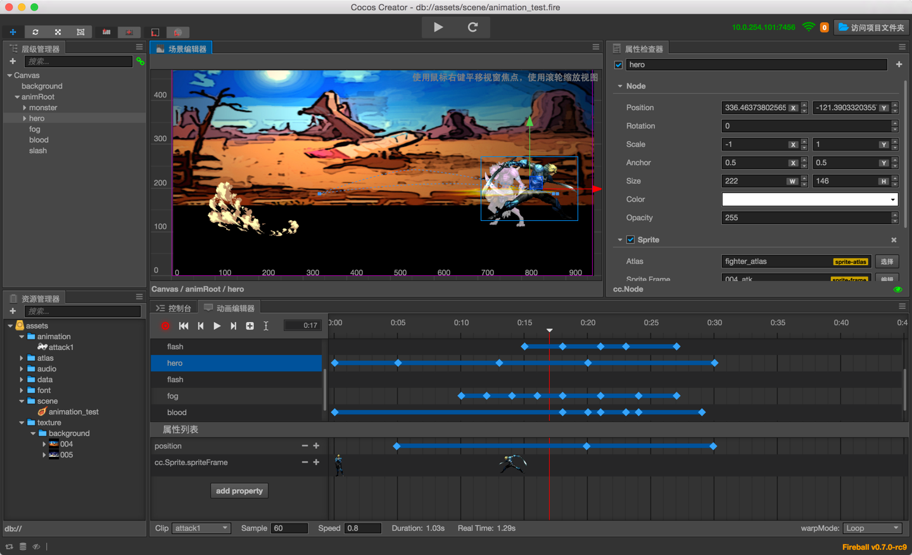The width and height of the screenshot is (912, 555).
Task: Switch to the 控制台 console tab
Action: point(174,308)
